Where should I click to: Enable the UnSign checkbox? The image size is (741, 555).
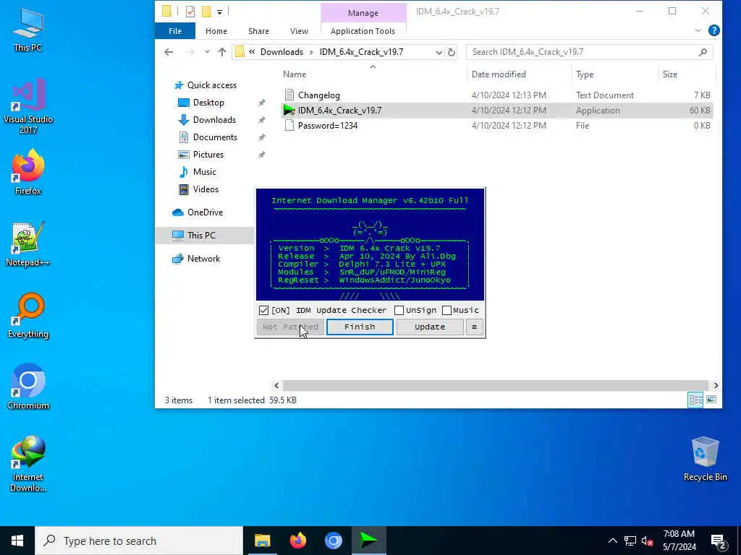coord(399,310)
